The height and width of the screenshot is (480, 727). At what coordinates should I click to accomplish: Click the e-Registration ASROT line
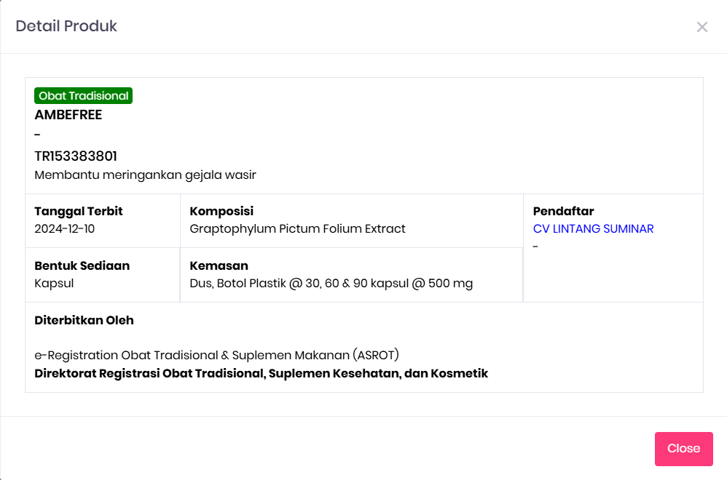(216, 356)
